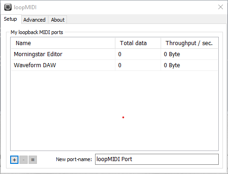The image size is (228, 174).
Task: Click the loopMIDI app icon in title bar
Action: point(8,7)
